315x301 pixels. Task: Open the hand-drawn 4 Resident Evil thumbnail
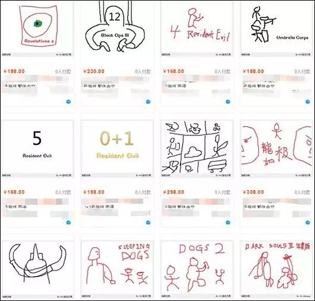point(197,28)
